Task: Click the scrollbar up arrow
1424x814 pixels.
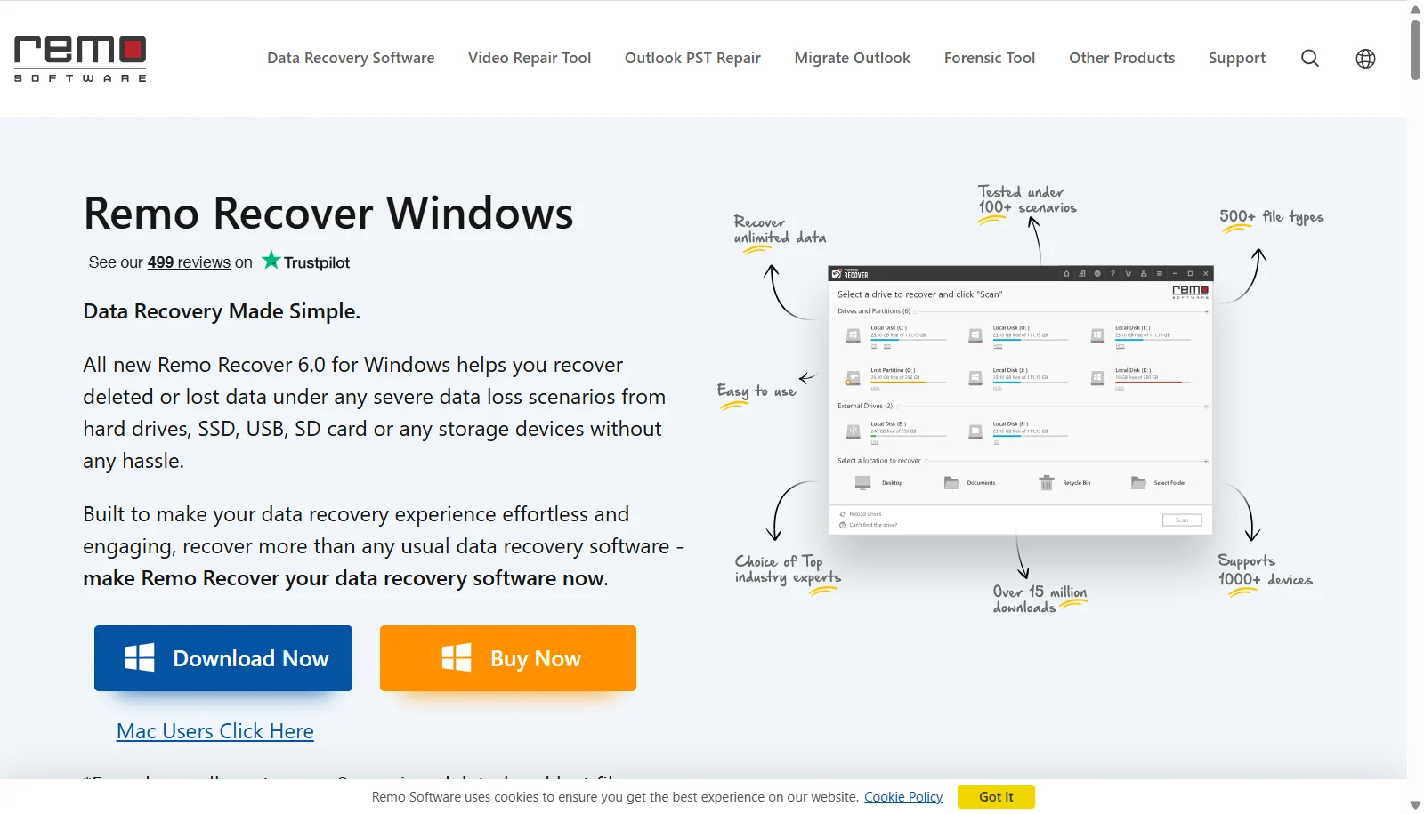Action: point(1415,9)
